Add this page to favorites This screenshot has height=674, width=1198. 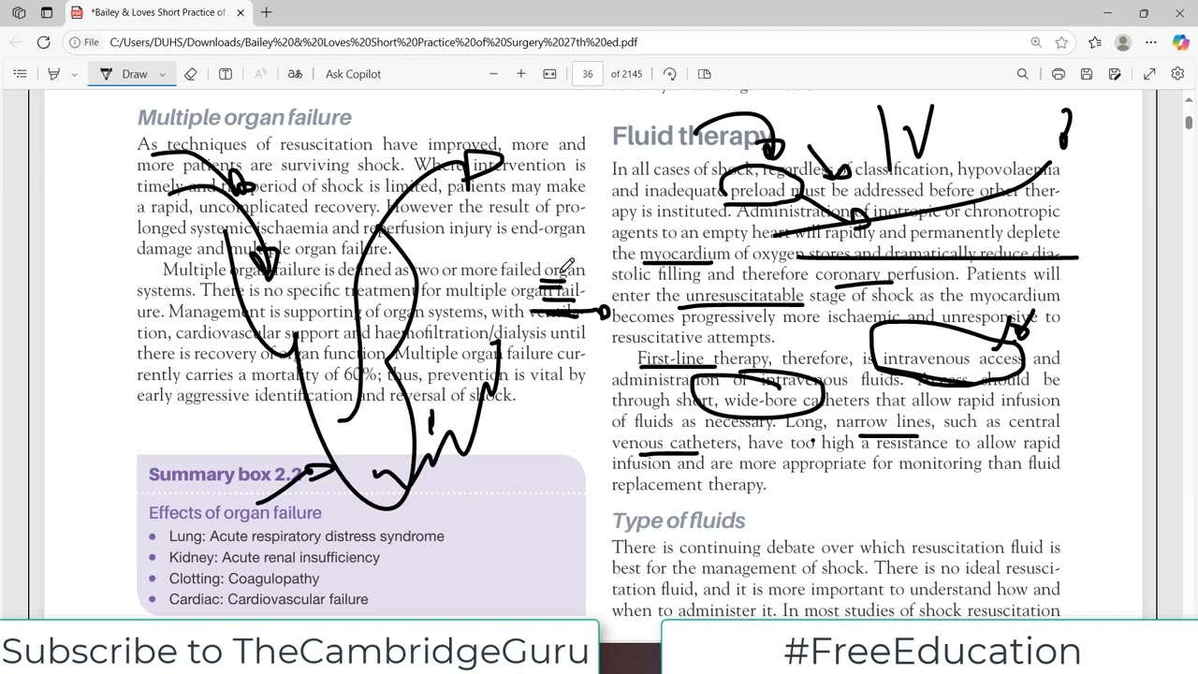(x=1061, y=42)
